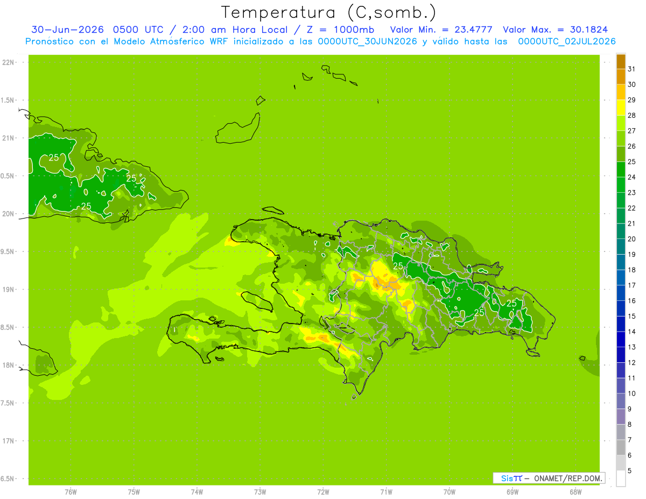646x499 pixels.
Task: Click the 76W longitude axis label
Action: 71,491
